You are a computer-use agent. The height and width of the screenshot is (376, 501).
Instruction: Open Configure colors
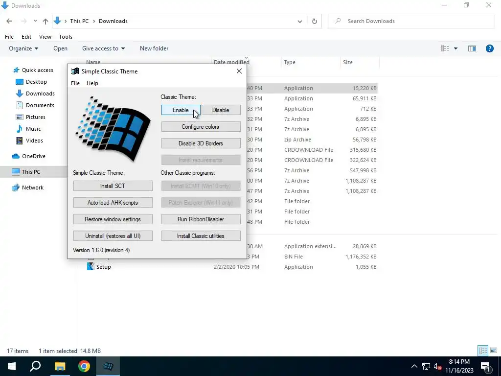click(201, 127)
